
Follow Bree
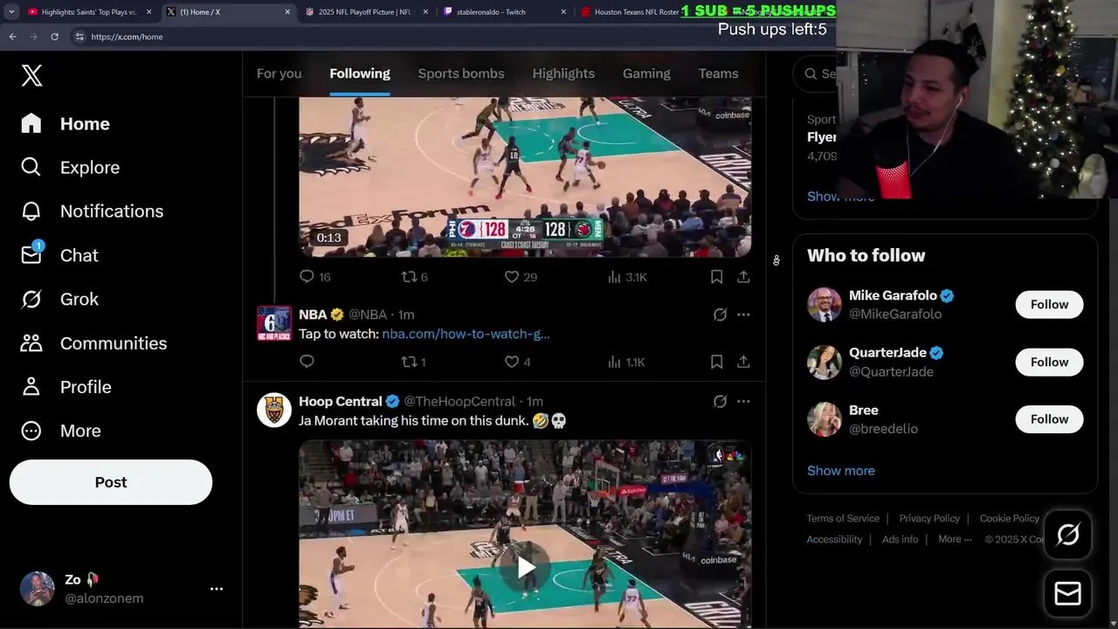click(1049, 419)
